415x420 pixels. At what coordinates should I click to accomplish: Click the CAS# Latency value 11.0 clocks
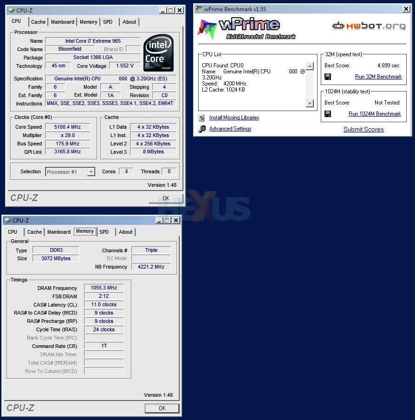click(104, 305)
